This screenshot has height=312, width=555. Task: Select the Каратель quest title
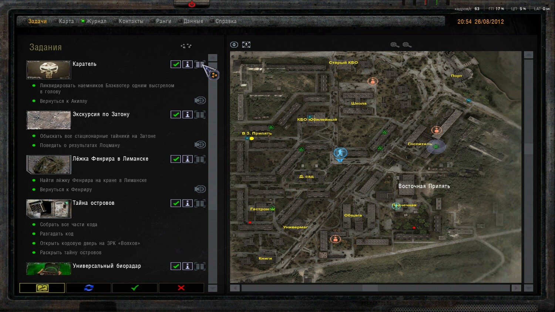click(84, 64)
